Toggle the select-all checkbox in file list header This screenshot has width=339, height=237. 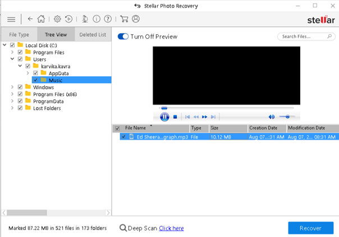pos(117,128)
